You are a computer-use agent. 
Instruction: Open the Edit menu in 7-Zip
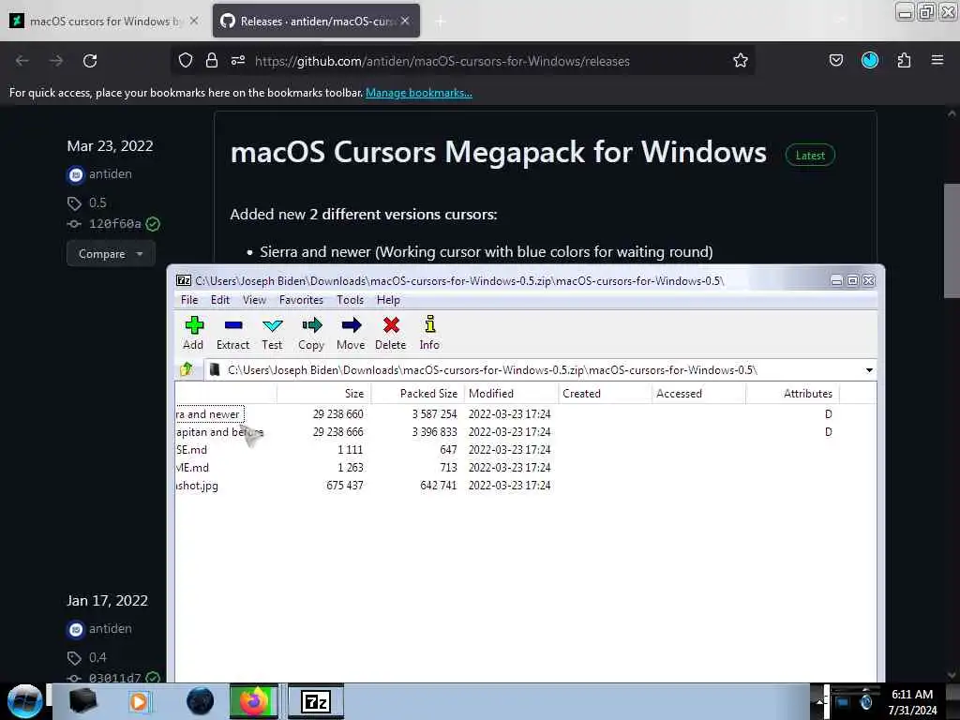(220, 300)
